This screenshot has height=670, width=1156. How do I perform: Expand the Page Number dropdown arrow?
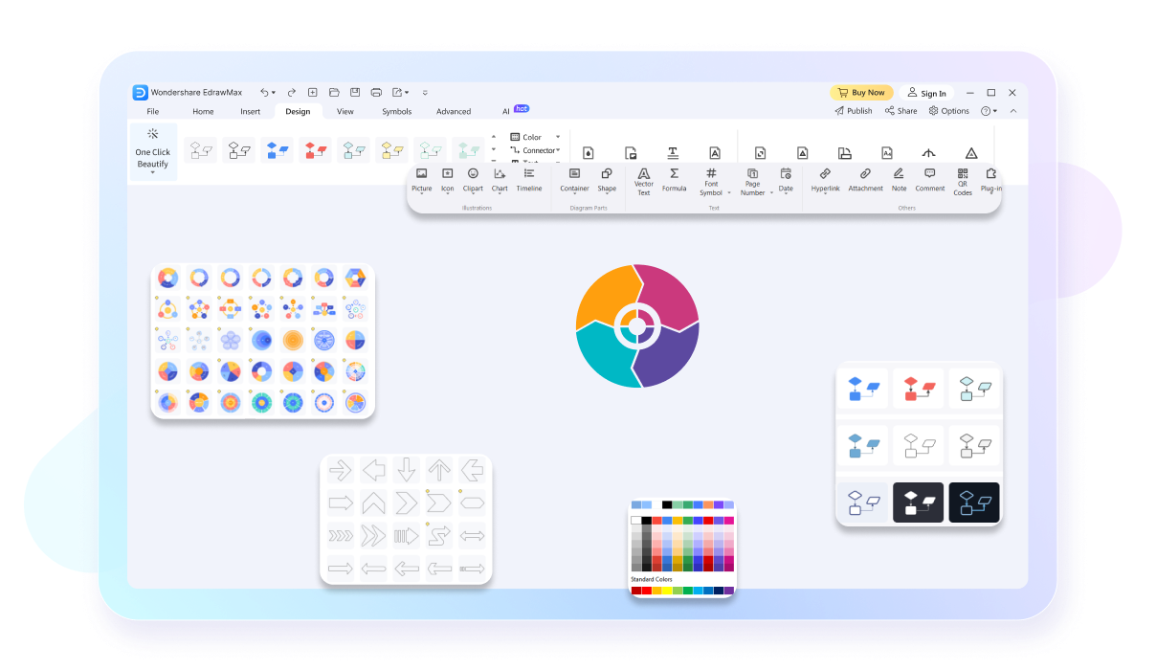pos(771,193)
